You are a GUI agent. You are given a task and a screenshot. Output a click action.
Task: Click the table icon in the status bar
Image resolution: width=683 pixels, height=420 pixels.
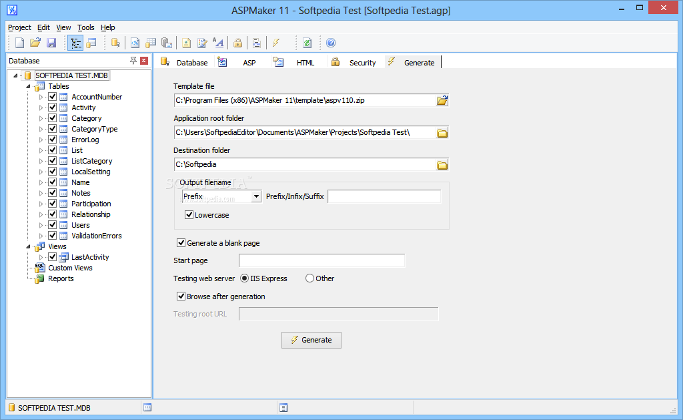click(x=147, y=408)
